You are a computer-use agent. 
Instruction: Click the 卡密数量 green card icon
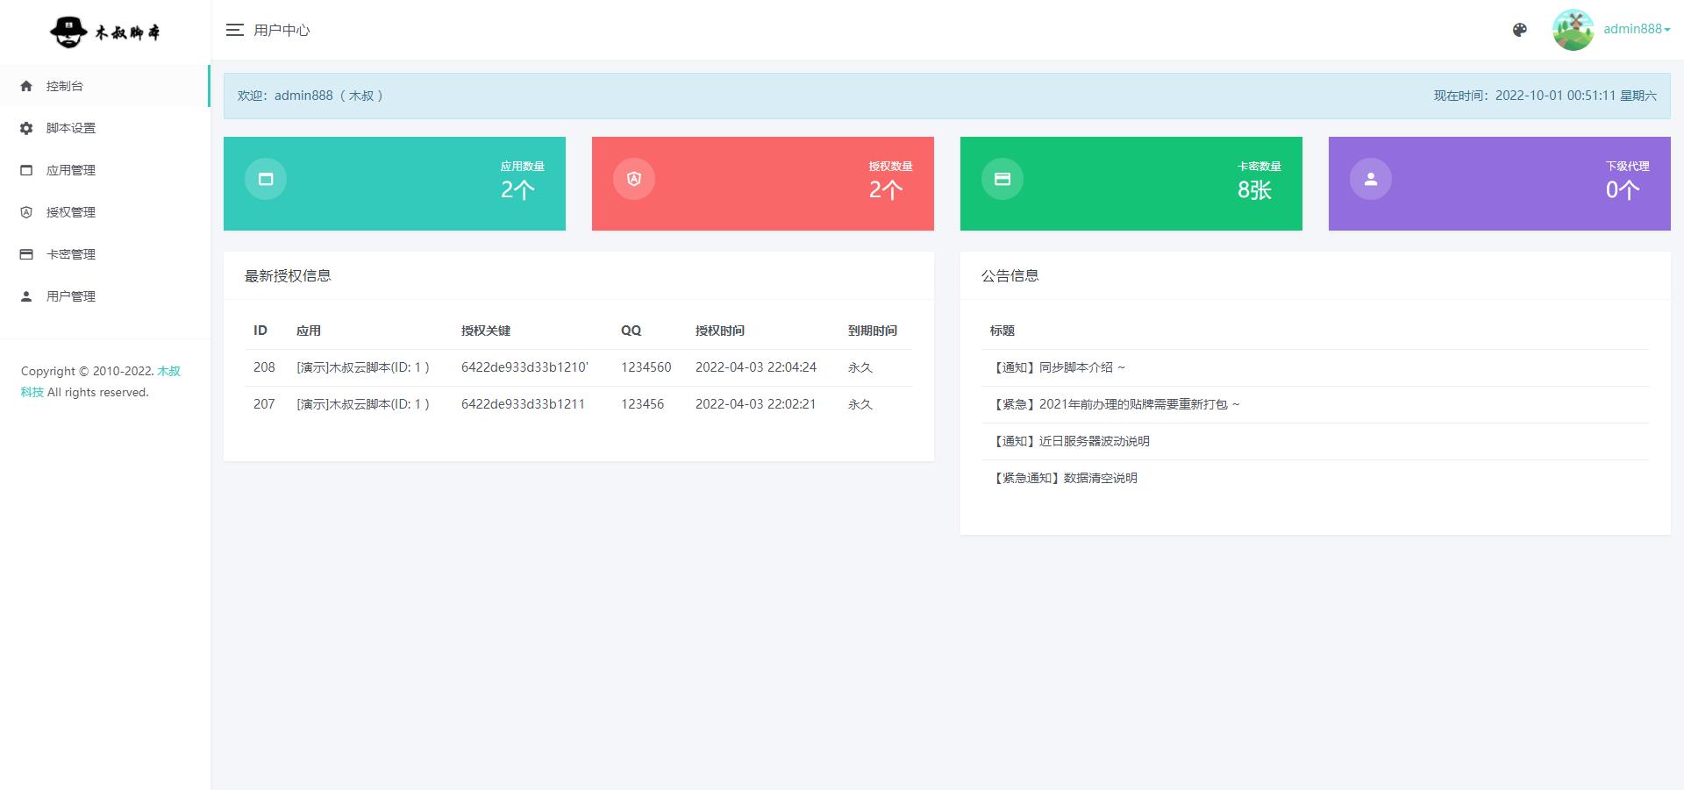coord(1003,179)
